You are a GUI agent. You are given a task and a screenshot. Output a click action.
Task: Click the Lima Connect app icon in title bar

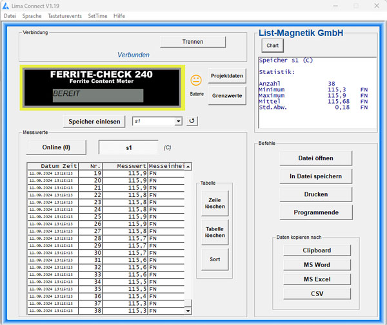[6, 5]
